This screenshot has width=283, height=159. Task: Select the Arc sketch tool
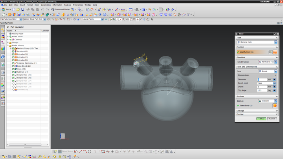(x=85, y=152)
